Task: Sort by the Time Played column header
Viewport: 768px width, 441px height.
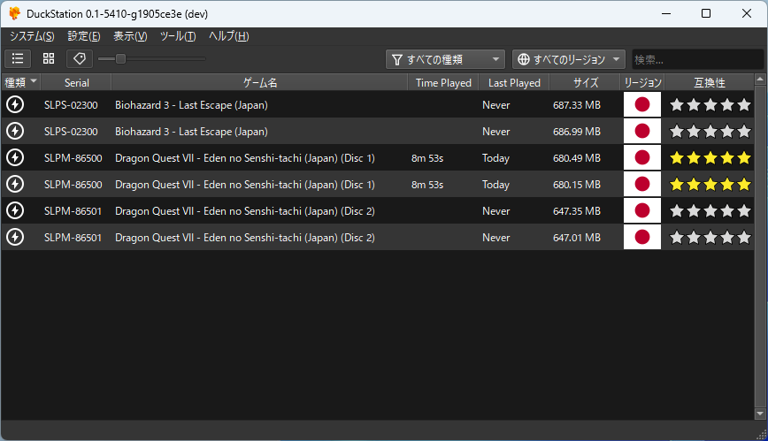Action: (x=443, y=83)
